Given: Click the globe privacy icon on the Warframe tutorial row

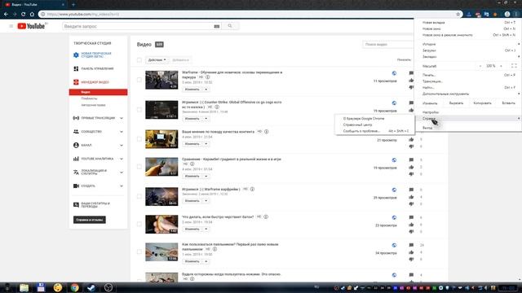Looking at the screenshot, I should (x=394, y=73).
